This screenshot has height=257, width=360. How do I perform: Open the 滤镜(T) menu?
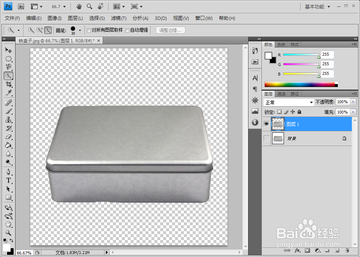pos(119,18)
